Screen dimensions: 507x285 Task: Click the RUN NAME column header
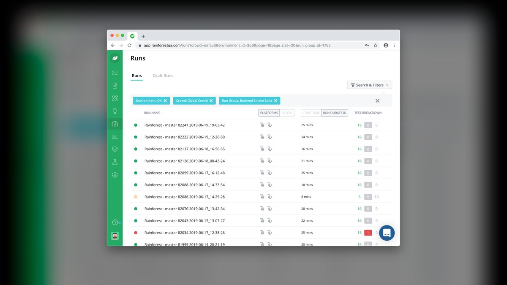(x=152, y=113)
